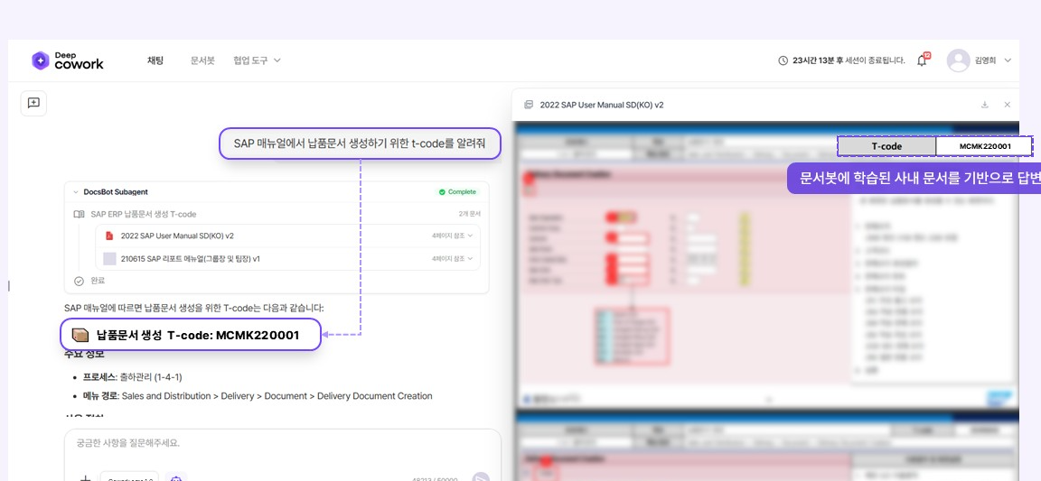Image resolution: width=1041 pixels, height=481 pixels.
Task: Click the 프로세스: 출하관리 (1-4-1) line
Action: (132, 377)
